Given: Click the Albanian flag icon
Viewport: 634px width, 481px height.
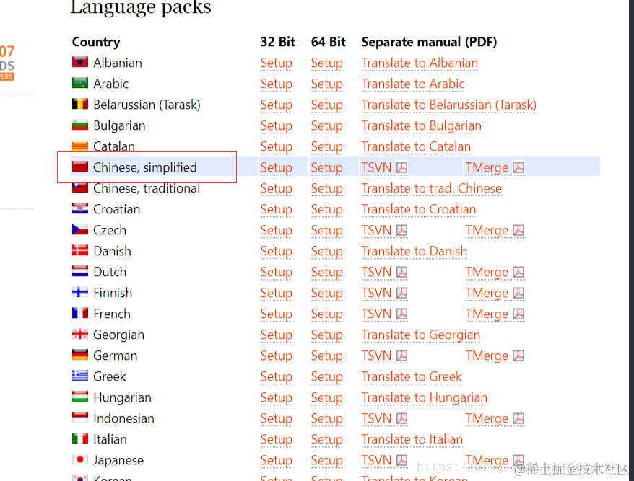Looking at the screenshot, I should 80,62.
